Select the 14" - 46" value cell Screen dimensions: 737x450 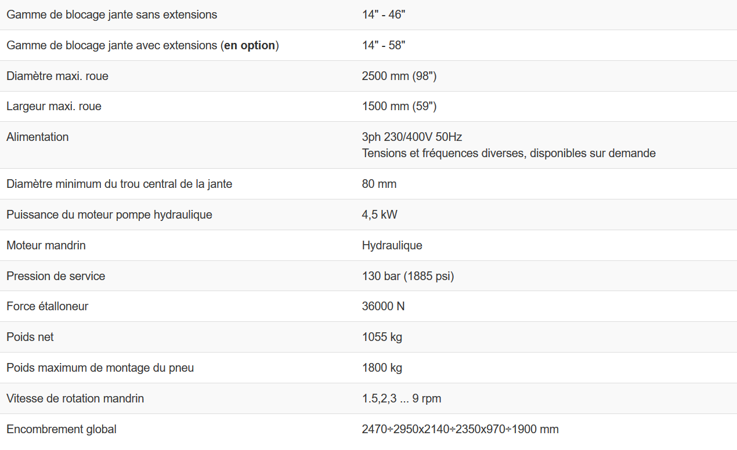click(x=383, y=14)
